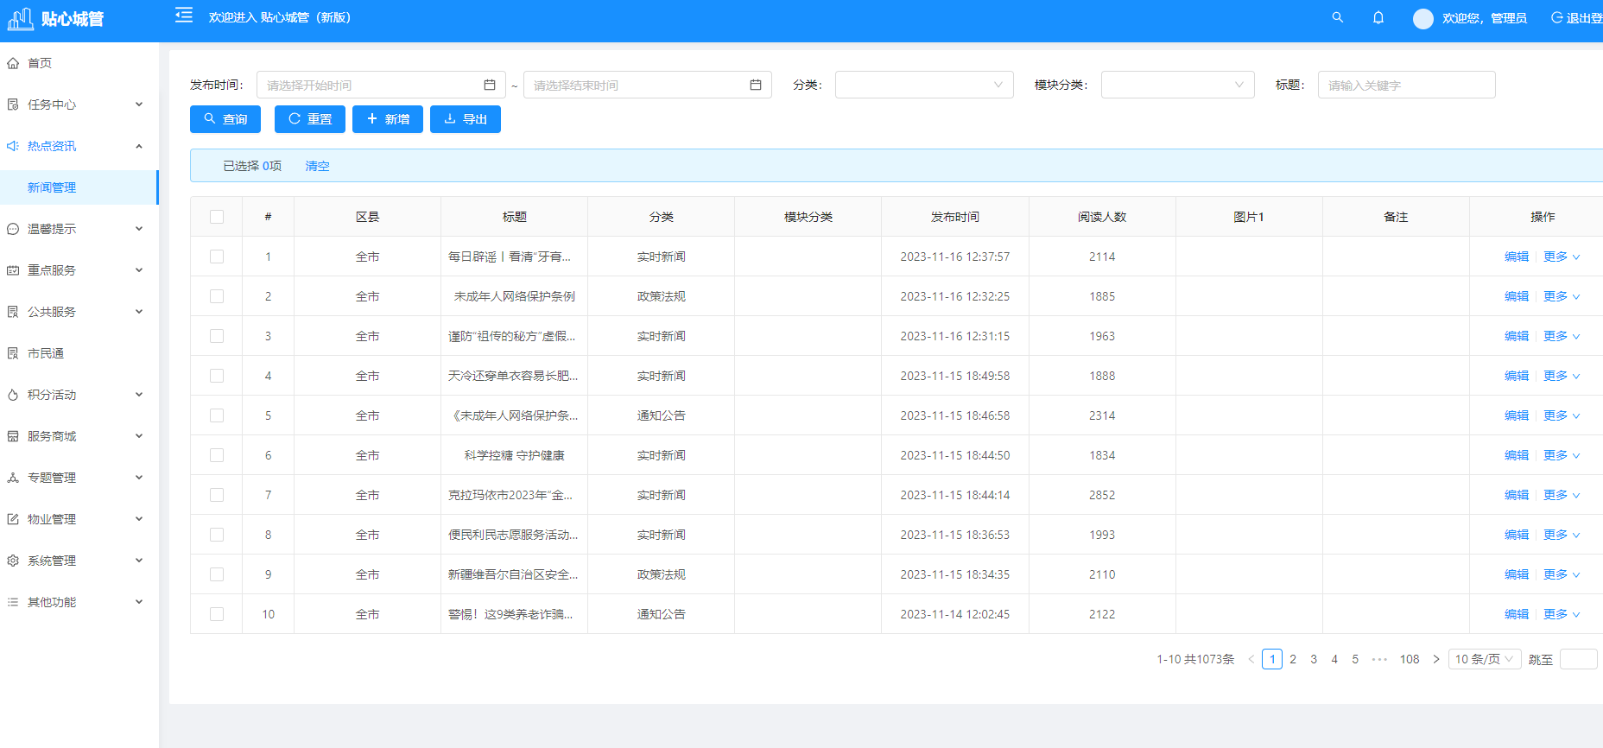The image size is (1603, 748).
Task: Open notifications bell icon
Action: tap(1378, 17)
